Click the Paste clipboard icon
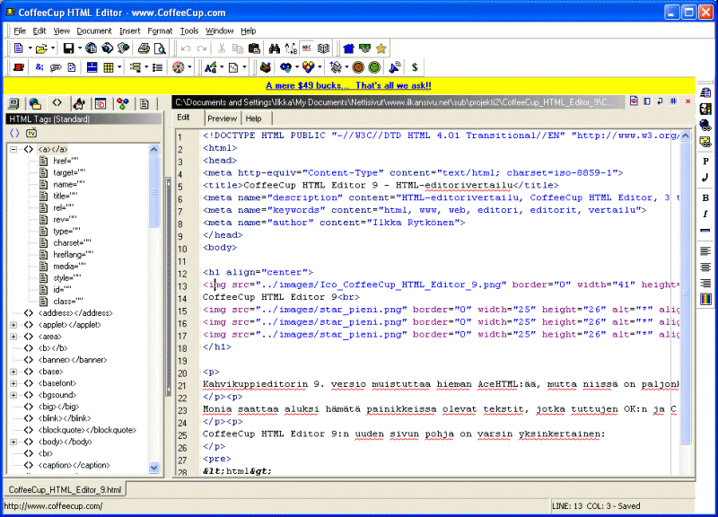Screen dimensions: 718x517 254,48
